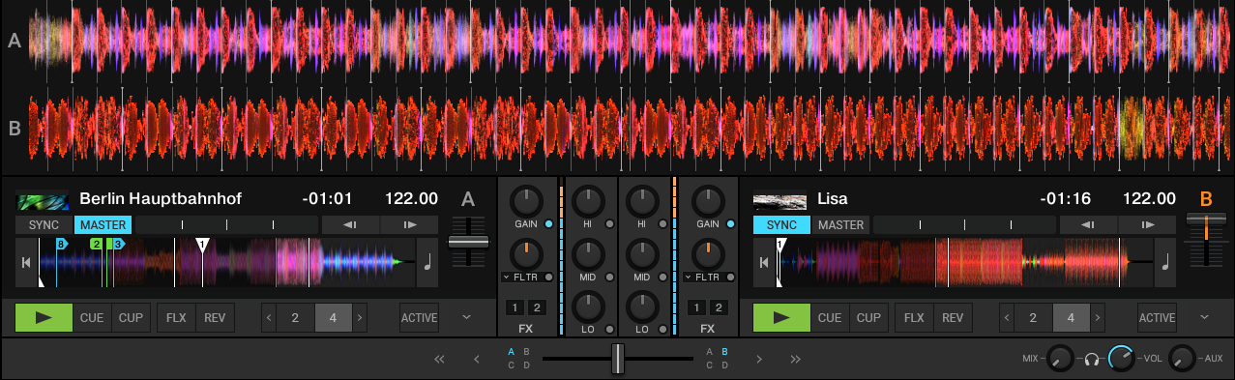
Task: Click crossfader fast-left double arrow
Action: pos(440,359)
